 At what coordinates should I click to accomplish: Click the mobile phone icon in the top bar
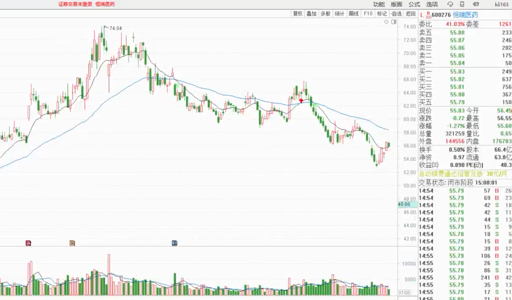coord(462,4)
